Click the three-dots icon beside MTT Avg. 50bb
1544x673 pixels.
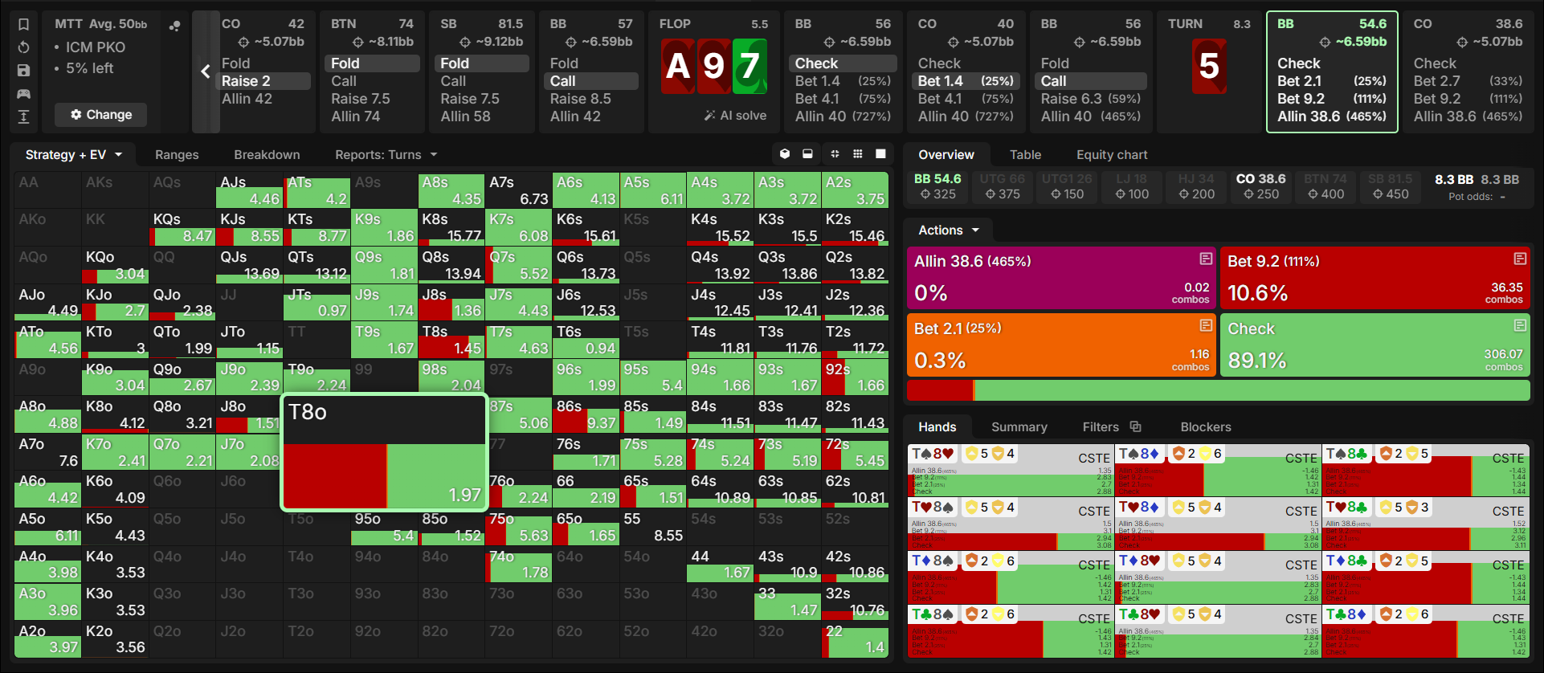coord(174,26)
